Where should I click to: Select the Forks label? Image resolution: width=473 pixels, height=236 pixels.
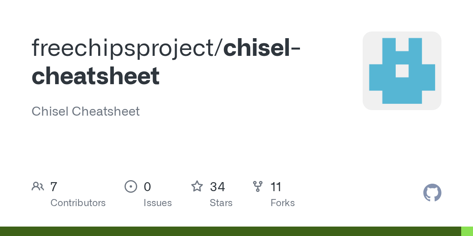pyautogui.click(x=283, y=203)
